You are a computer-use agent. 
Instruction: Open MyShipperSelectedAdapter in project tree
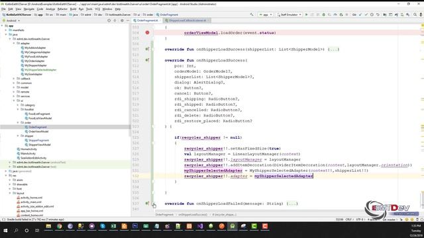pos(40,69)
